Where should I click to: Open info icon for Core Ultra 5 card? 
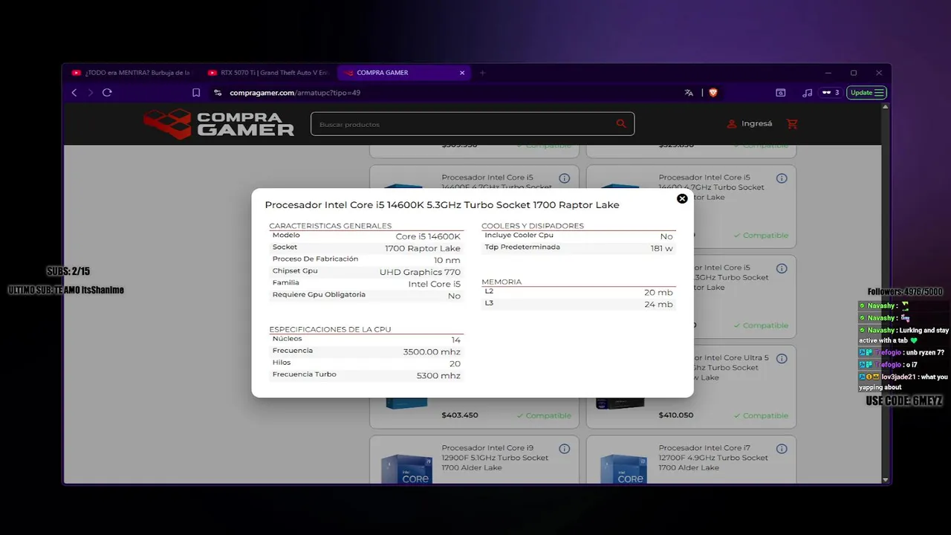[x=782, y=358]
